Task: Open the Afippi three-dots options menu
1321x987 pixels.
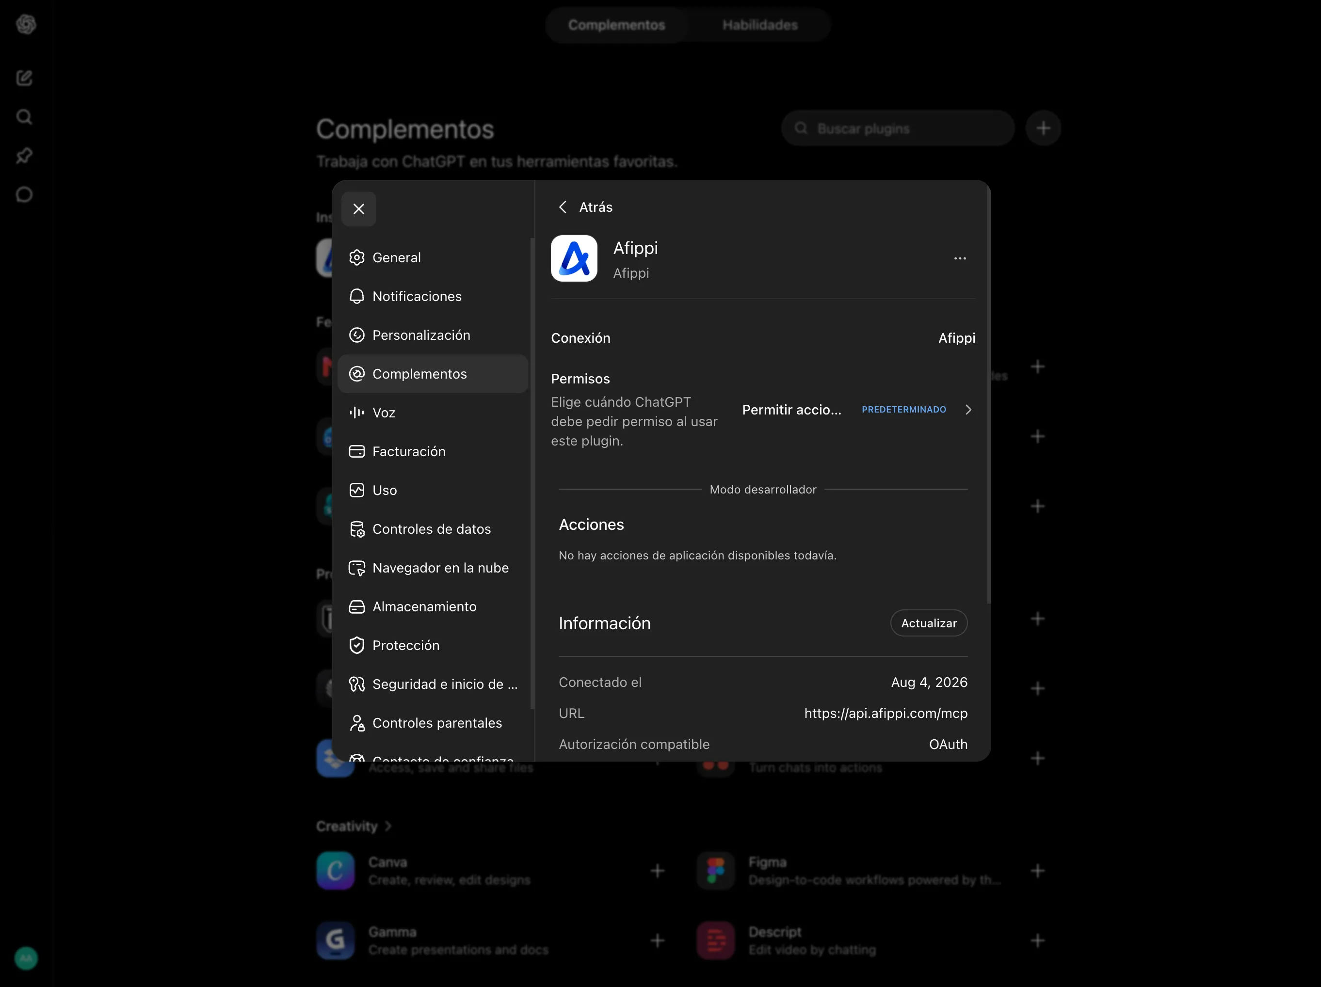Action: [x=960, y=258]
